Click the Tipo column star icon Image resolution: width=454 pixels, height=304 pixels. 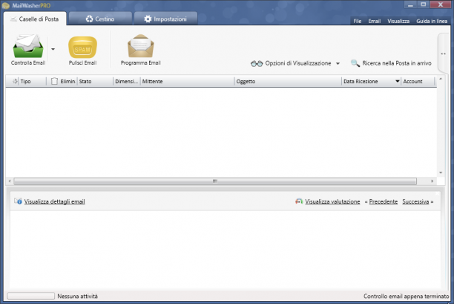pos(15,81)
